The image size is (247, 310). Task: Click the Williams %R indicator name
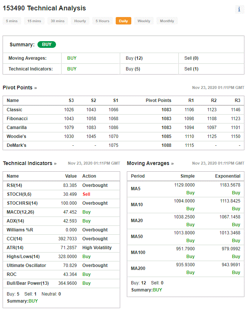(x=20, y=230)
